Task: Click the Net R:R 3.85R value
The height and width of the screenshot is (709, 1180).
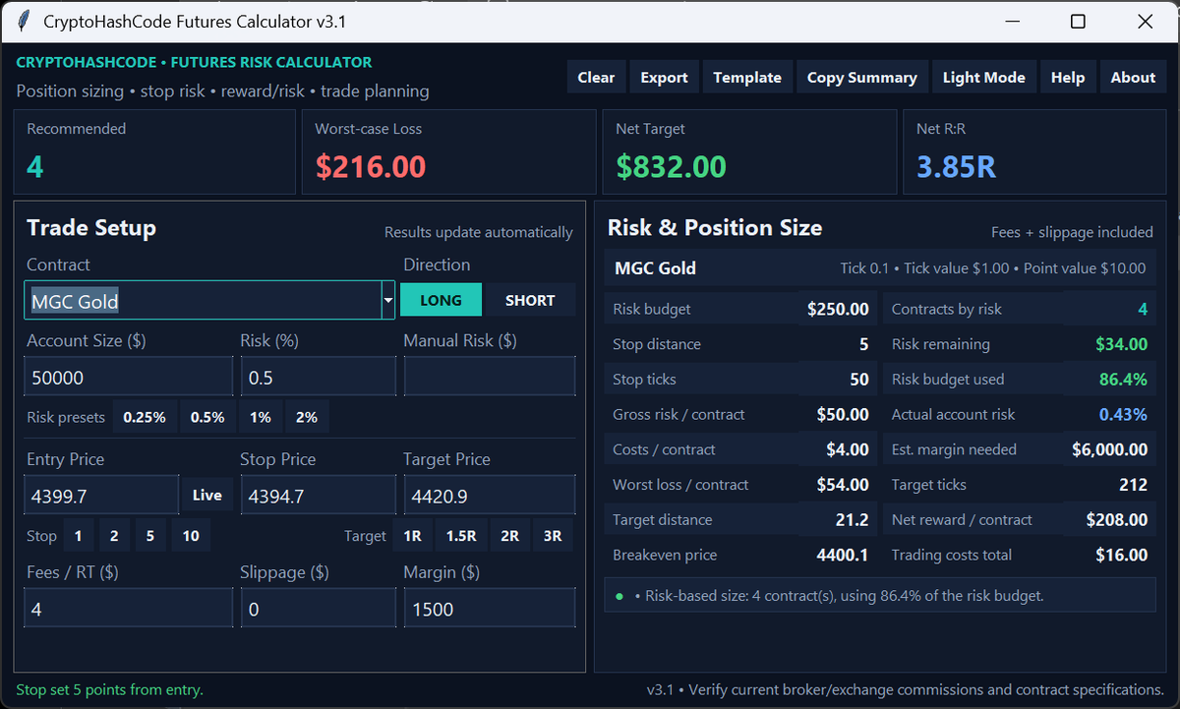Action: click(x=957, y=167)
